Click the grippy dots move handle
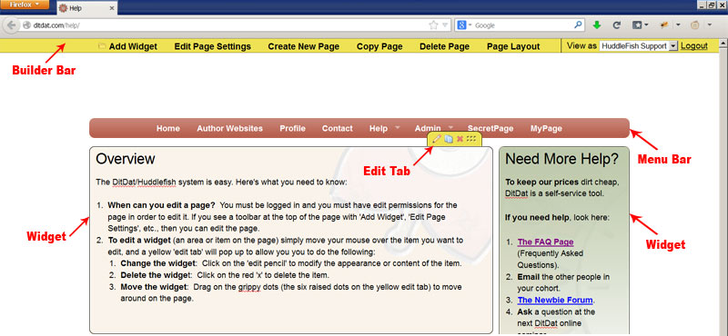The image size is (728, 336). pos(471,139)
